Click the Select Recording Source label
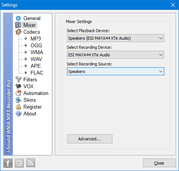 click(89, 64)
